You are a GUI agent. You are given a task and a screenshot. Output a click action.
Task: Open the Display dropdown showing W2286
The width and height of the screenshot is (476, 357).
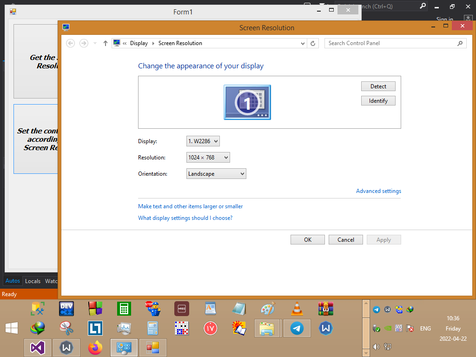(x=203, y=141)
